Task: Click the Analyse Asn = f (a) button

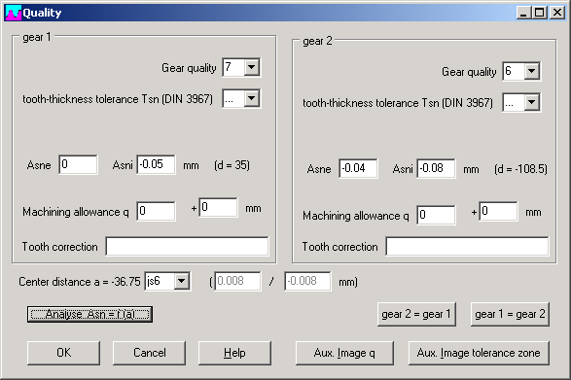Action: coord(89,314)
